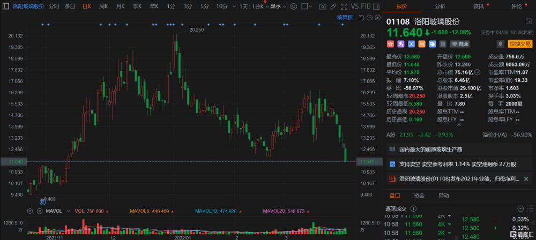Dismiss the 2021年业绩 news banner

pos(526,178)
